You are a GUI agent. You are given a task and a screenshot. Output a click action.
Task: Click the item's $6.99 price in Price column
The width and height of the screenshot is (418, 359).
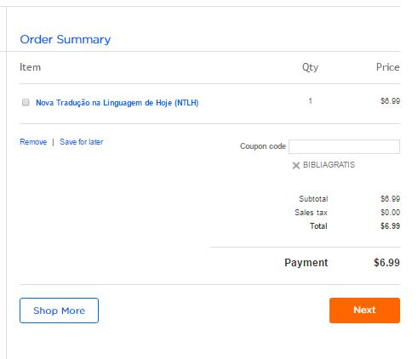point(390,101)
